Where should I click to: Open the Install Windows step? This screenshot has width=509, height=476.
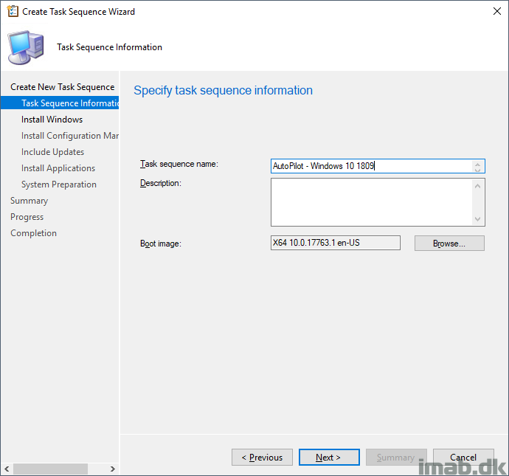[52, 120]
